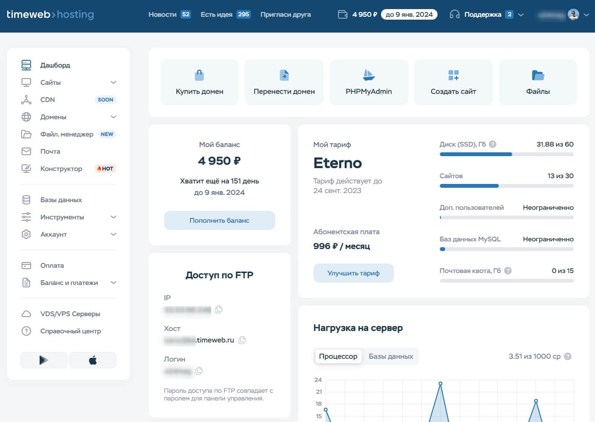Click the help icon next to Почтовая квота

click(508, 271)
